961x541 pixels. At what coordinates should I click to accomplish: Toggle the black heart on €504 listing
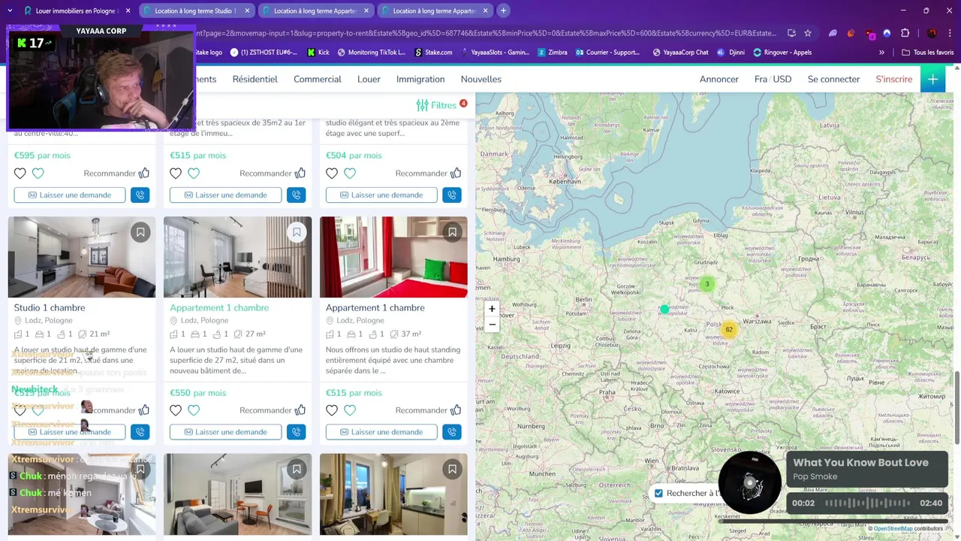tap(332, 174)
